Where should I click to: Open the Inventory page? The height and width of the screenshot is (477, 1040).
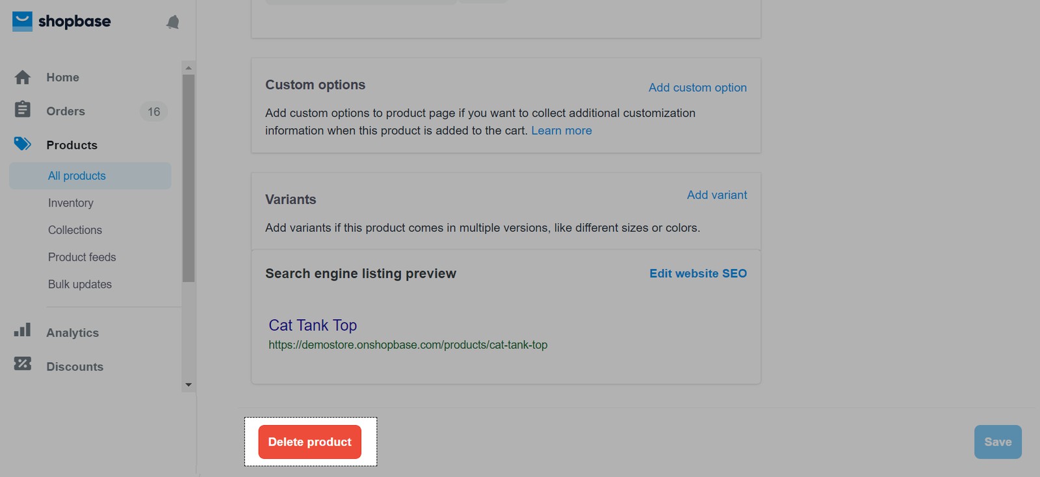point(71,203)
